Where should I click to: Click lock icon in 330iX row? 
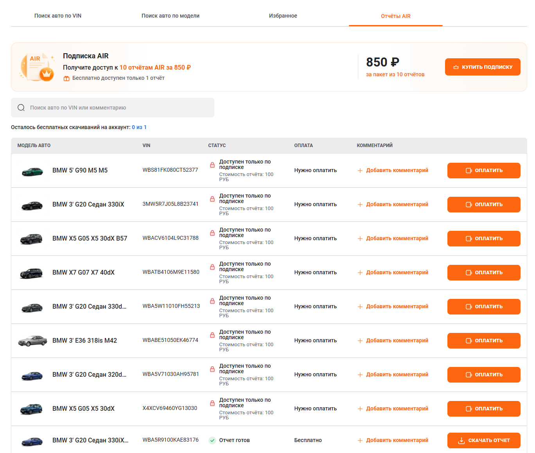(212, 199)
